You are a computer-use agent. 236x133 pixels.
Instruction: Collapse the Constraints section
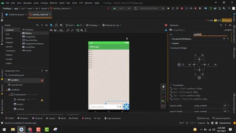click(171, 85)
